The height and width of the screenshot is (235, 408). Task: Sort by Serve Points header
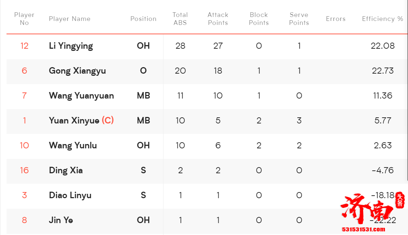299,19
